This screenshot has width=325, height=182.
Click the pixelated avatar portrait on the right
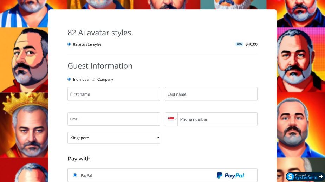(301, 60)
